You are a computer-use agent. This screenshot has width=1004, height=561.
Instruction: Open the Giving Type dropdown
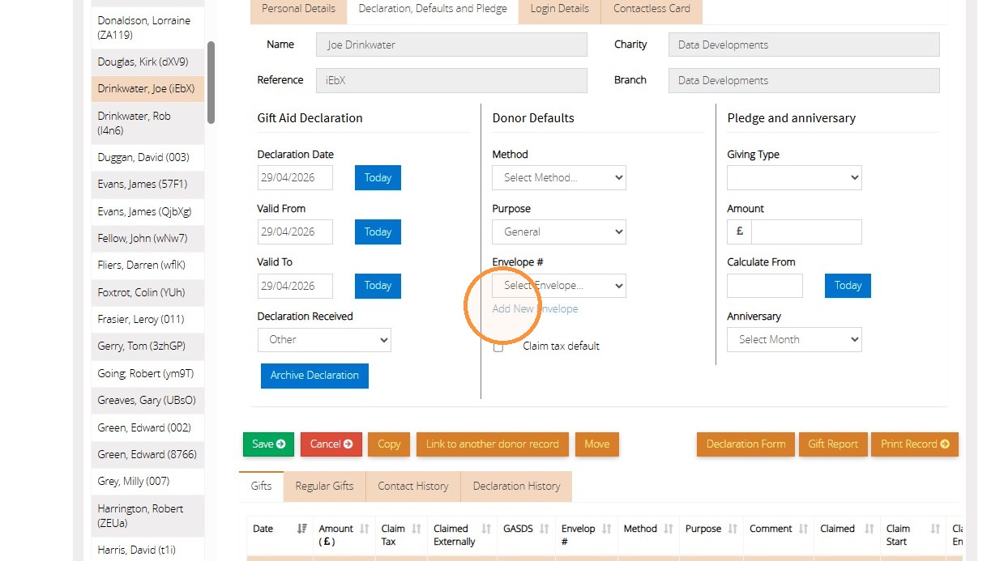pyautogui.click(x=794, y=177)
